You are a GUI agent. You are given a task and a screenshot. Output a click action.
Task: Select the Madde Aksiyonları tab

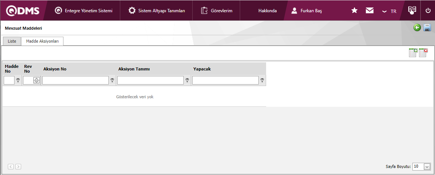tap(42, 41)
